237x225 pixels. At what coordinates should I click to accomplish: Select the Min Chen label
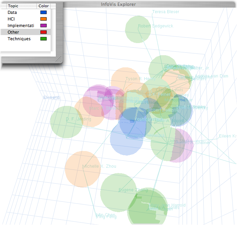coord(105,215)
